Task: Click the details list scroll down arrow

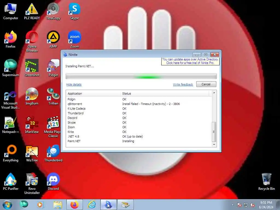Action: pyautogui.click(x=214, y=144)
